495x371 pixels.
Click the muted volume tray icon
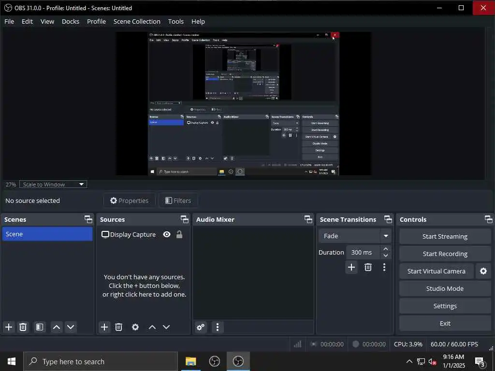(x=432, y=361)
